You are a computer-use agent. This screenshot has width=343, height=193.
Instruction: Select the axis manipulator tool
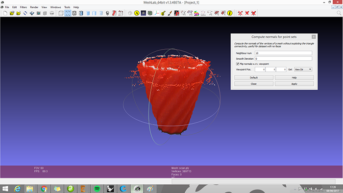pyautogui.click(x=157, y=13)
